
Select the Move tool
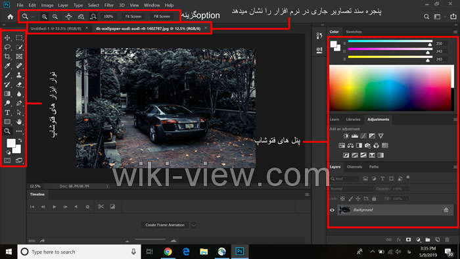pos(7,38)
